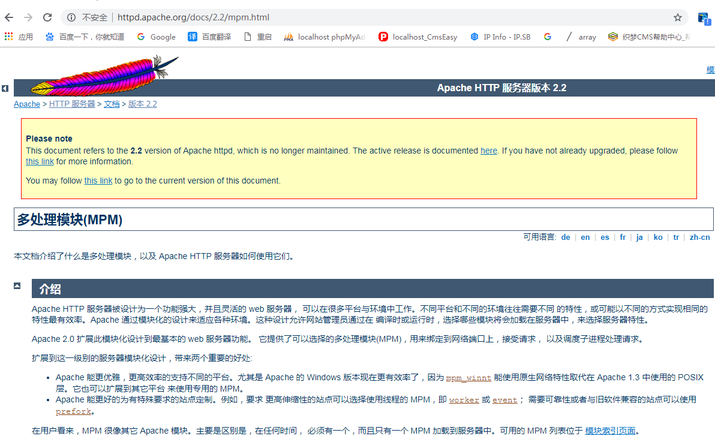Viewport: 715px width, 445px height.
Task: Click the left arrow icon beside the header
Action: 5,88
